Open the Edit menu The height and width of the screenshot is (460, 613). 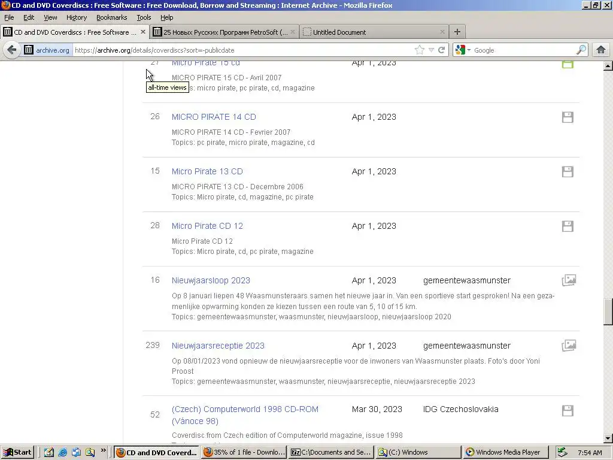click(x=29, y=17)
